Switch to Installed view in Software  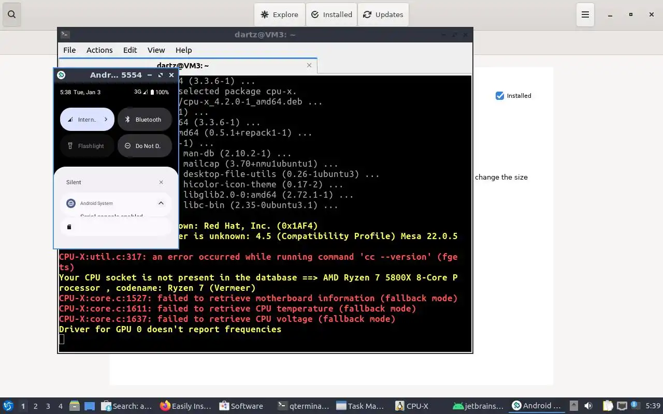[x=331, y=14]
